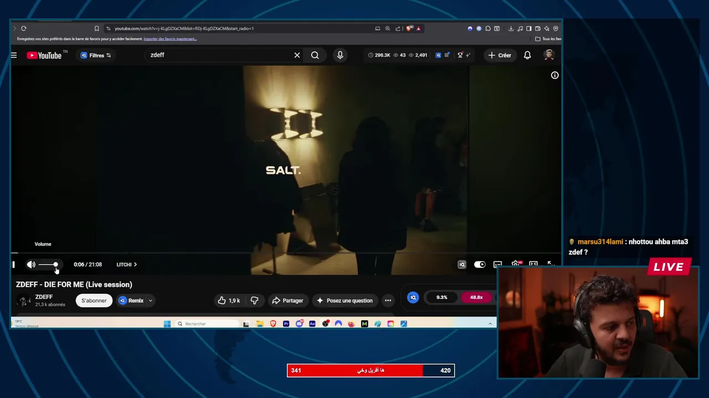Click the 420 poll count
This screenshot has height=398, width=709.
tap(445, 370)
